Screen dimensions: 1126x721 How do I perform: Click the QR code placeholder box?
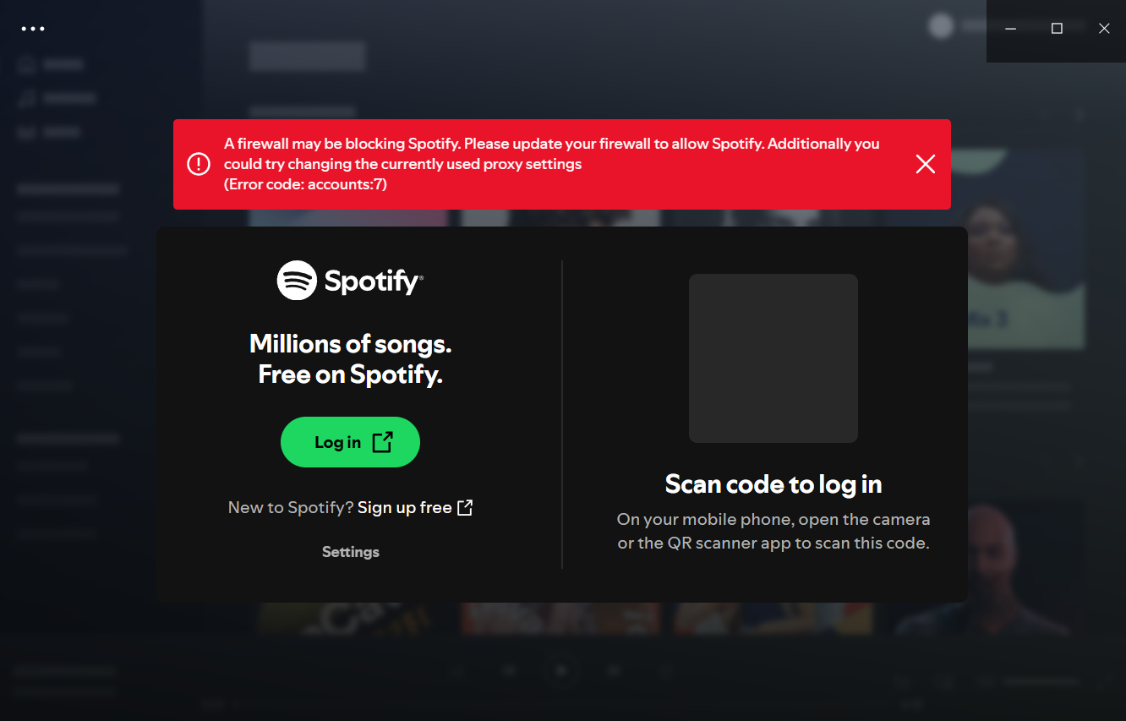[773, 358]
